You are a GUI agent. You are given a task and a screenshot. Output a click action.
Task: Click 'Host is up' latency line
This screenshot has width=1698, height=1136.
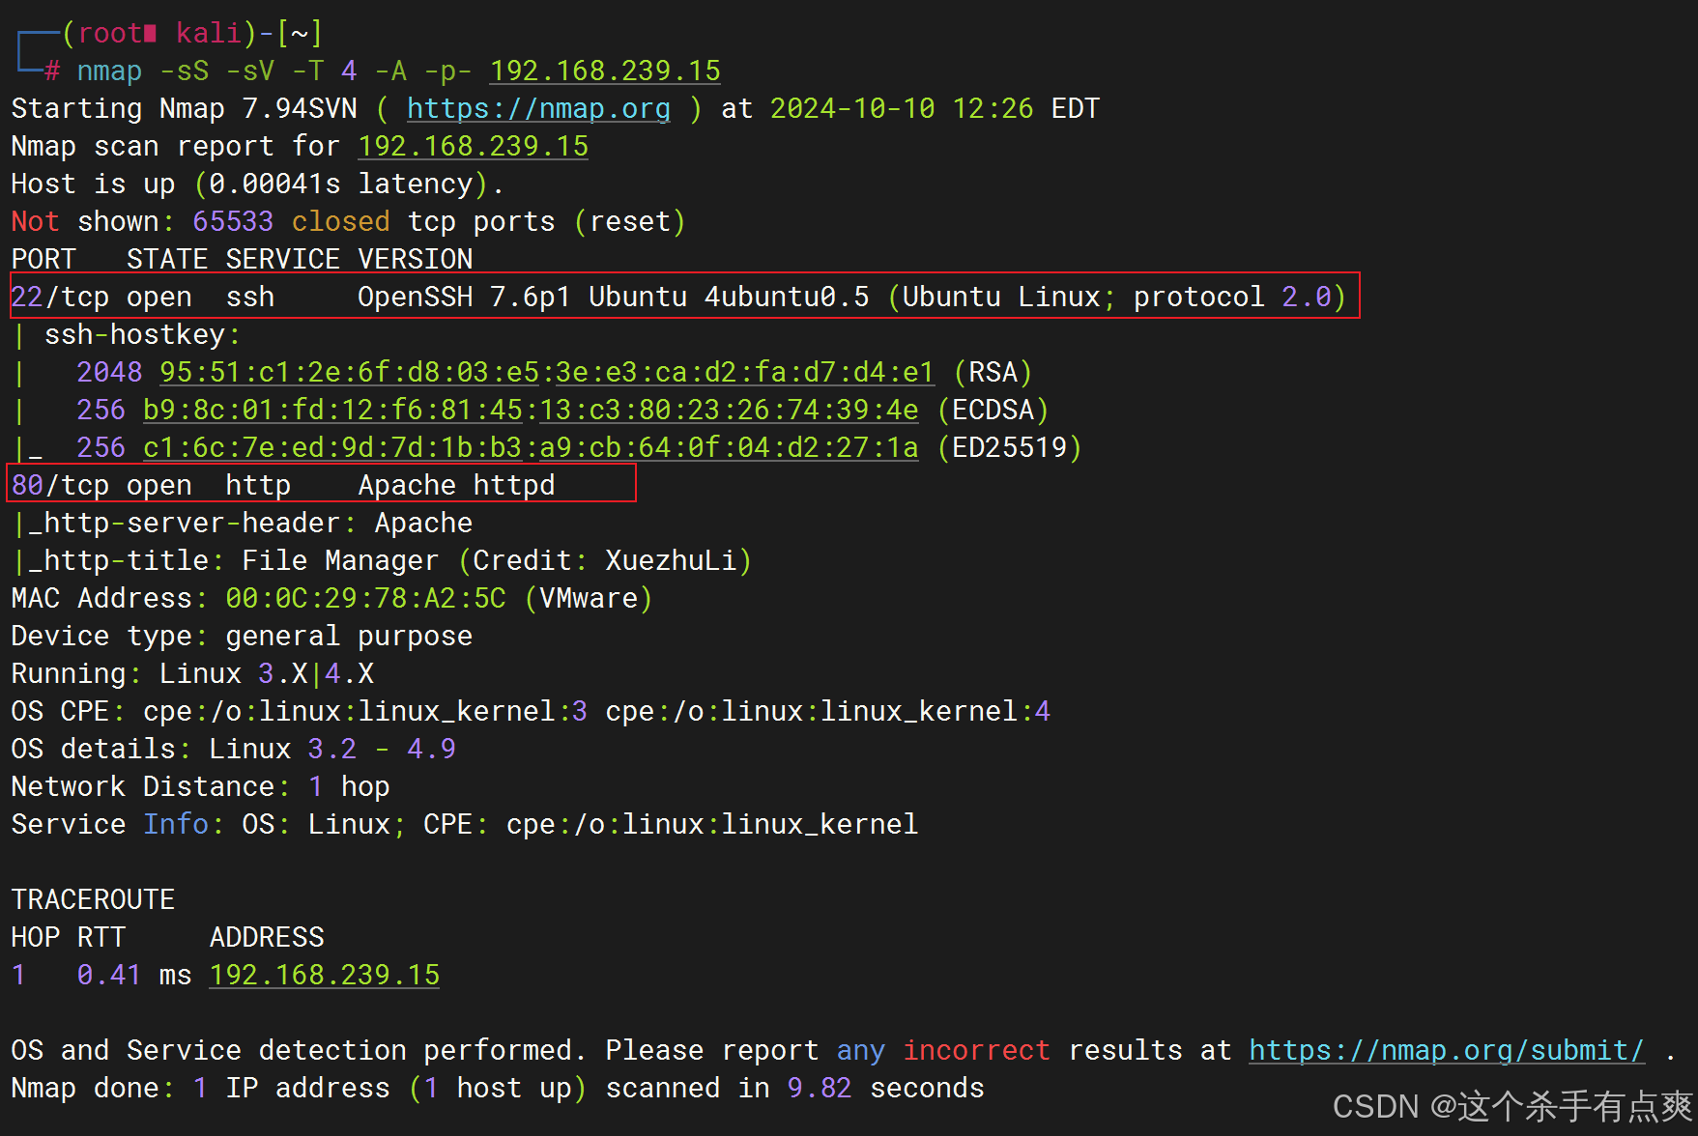pyautogui.click(x=258, y=185)
